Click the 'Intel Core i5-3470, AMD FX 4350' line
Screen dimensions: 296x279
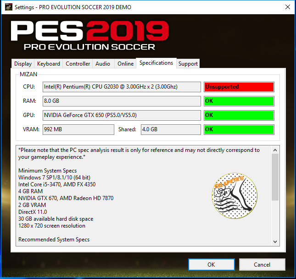(57, 184)
